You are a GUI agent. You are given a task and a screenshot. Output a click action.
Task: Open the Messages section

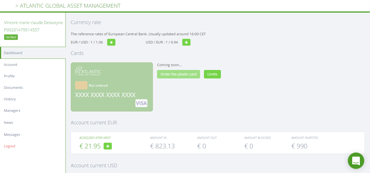click(12, 134)
